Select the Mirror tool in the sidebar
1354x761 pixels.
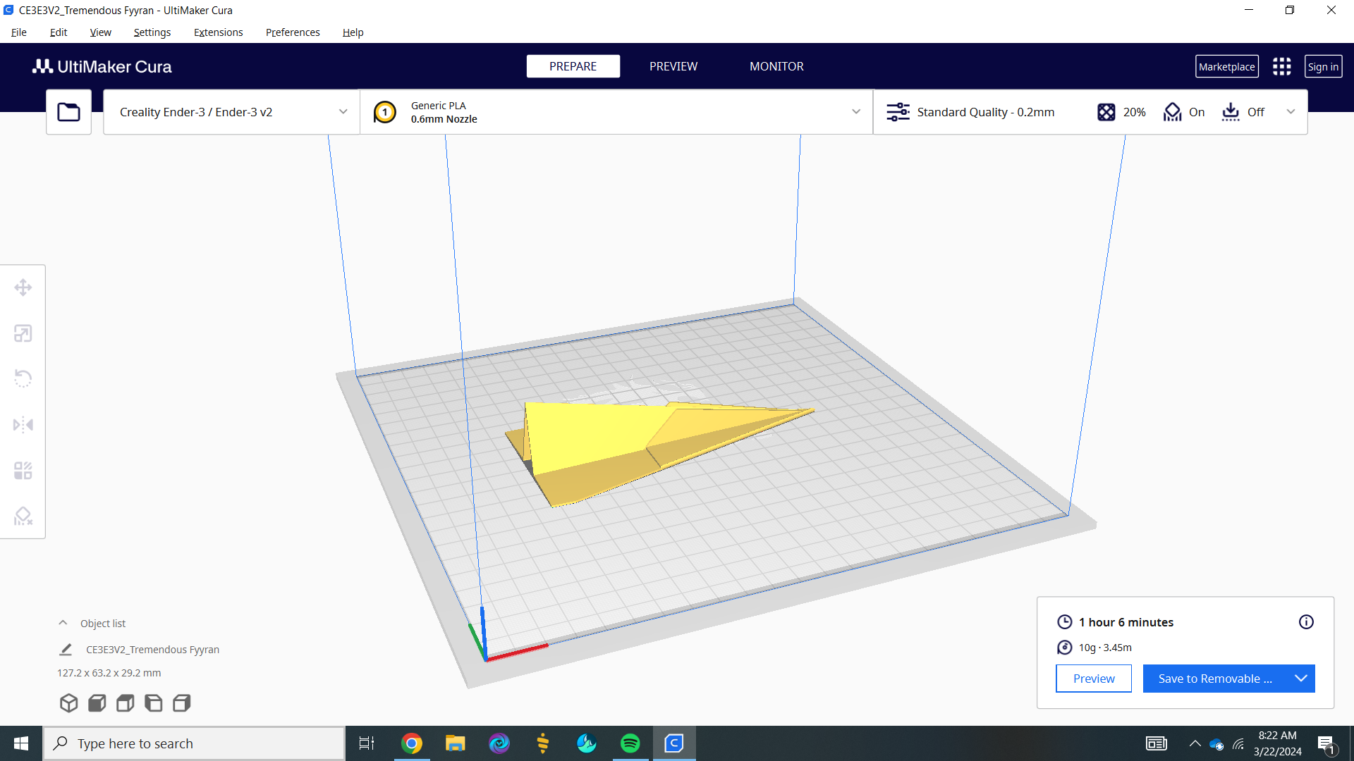(x=23, y=425)
